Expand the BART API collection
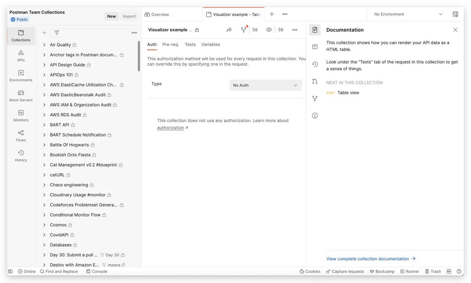 (x=44, y=125)
